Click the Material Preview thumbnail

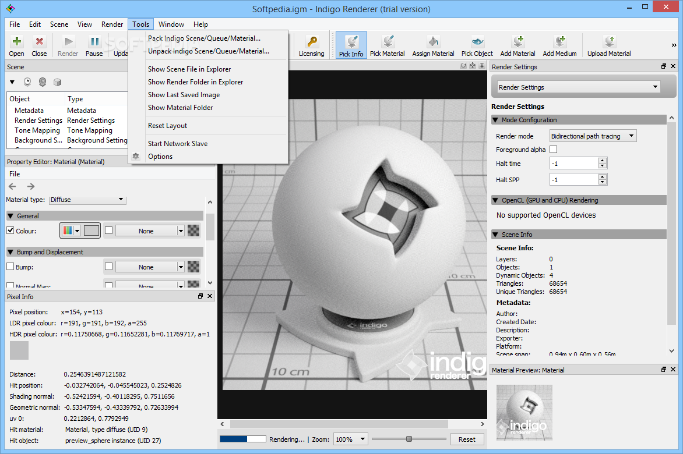(x=524, y=412)
